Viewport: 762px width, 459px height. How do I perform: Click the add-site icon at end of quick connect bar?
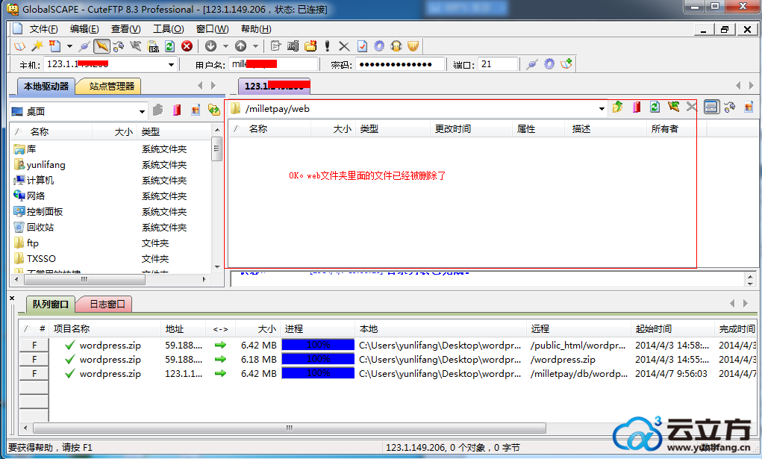point(566,64)
